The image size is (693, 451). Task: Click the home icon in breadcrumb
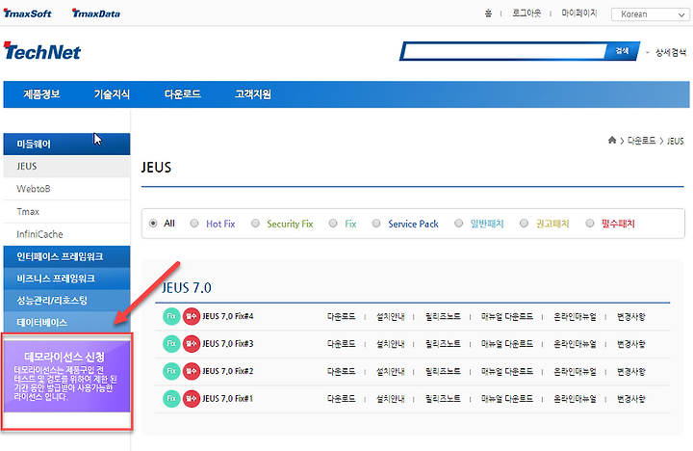pos(612,141)
